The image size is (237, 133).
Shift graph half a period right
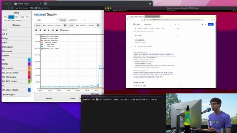tap(53, 30)
